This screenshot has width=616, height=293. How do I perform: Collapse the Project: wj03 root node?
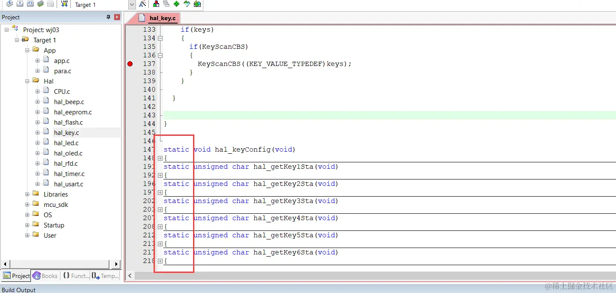6,30
